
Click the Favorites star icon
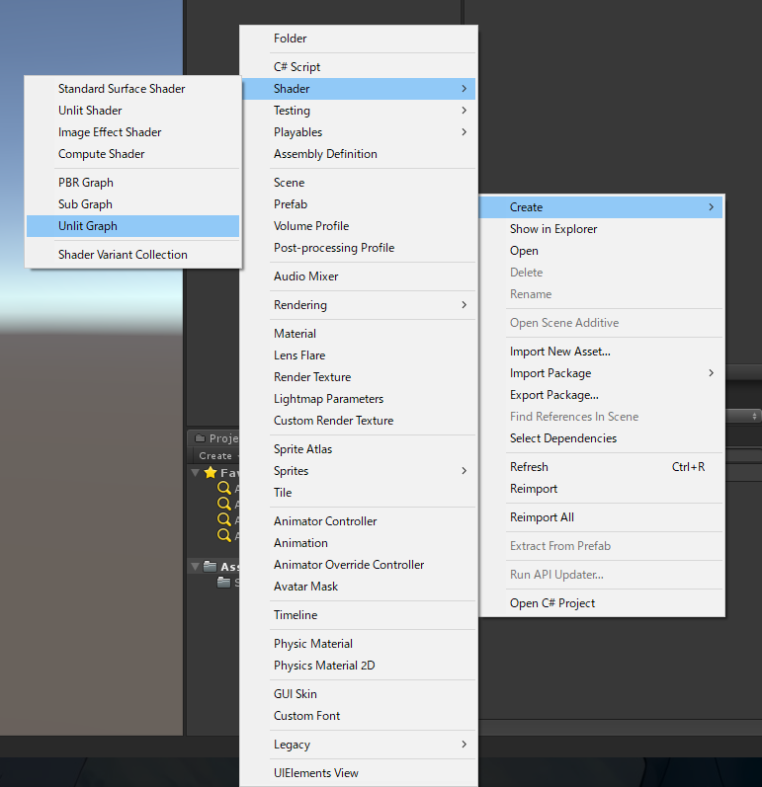(211, 472)
